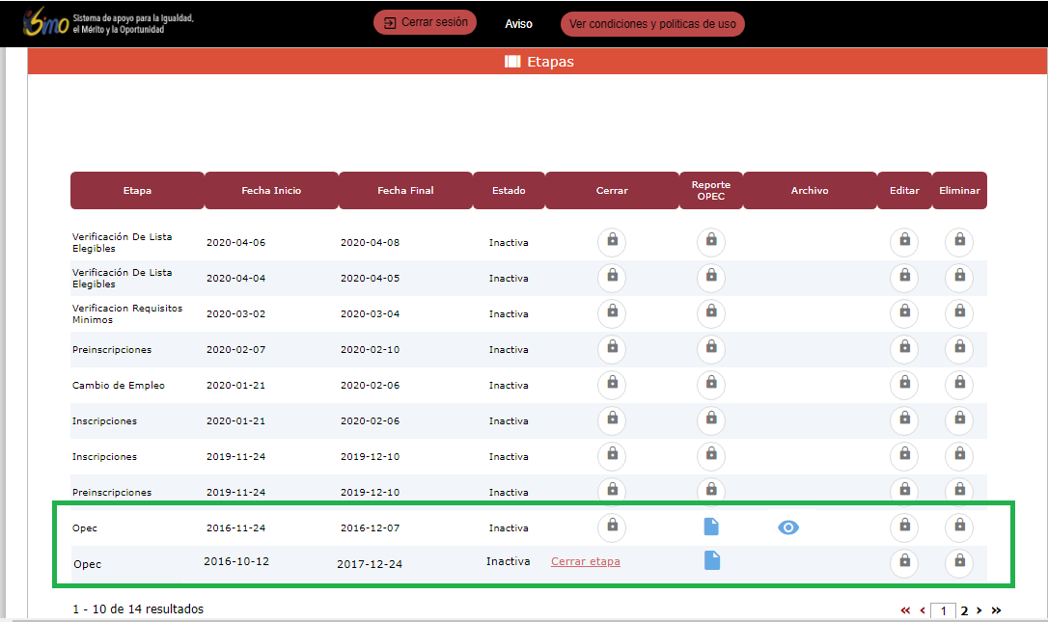
Task: View archivo with eye icon for Opec
Action: [x=788, y=527]
